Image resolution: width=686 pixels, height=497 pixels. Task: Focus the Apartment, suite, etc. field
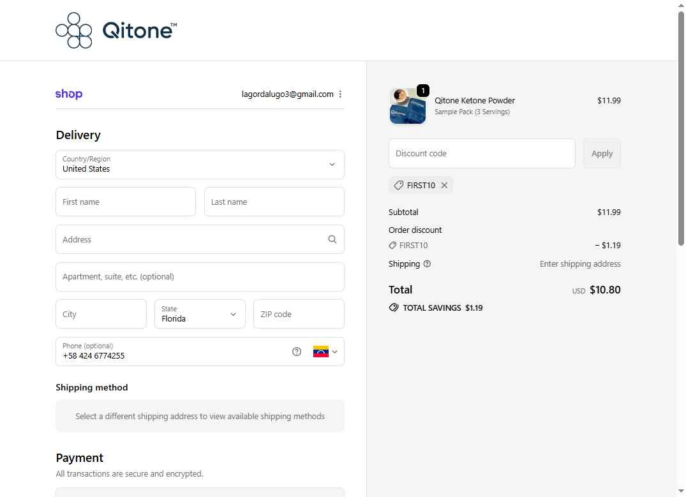[200, 277]
